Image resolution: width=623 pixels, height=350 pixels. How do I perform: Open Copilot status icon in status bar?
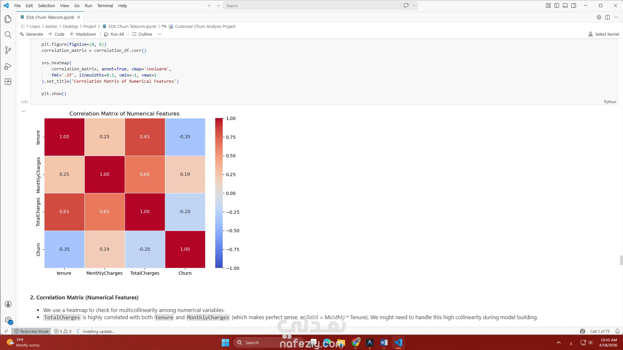582,331
